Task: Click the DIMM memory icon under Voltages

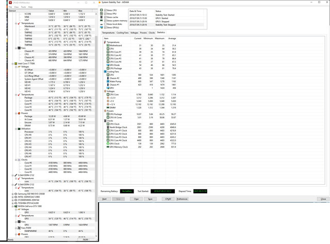Action: click(x=108, y=108)
